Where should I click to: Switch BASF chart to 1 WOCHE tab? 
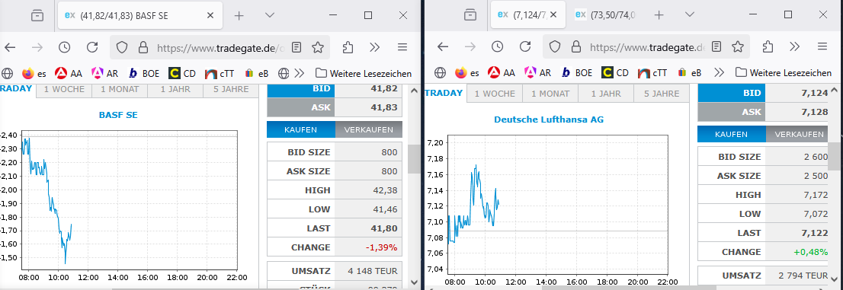tap(64, 90)
